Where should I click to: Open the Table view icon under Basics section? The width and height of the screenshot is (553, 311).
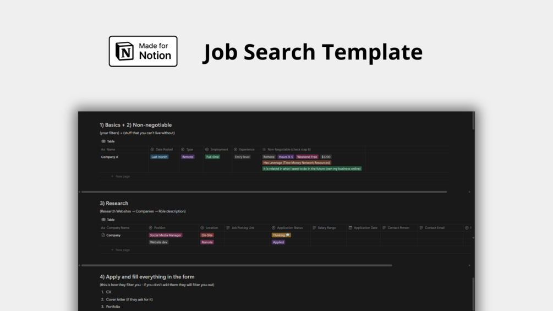coord(103,141)
